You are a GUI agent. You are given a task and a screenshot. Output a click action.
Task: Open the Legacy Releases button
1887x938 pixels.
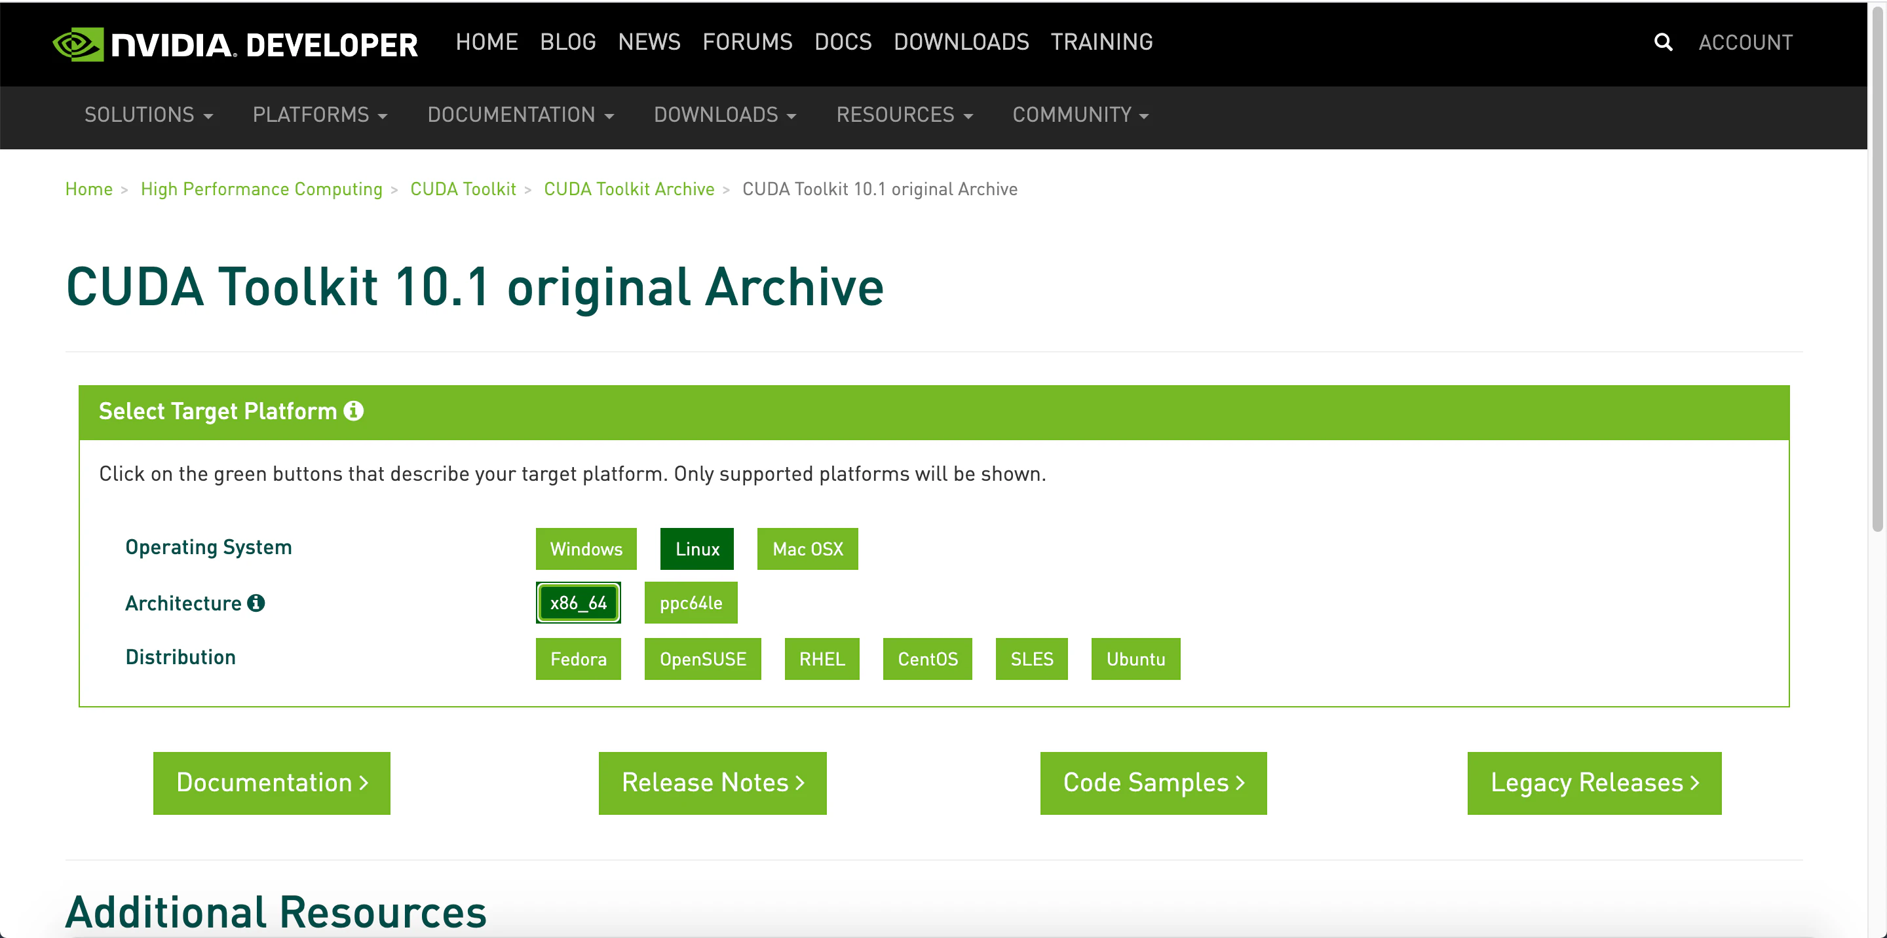[1593, 783]
